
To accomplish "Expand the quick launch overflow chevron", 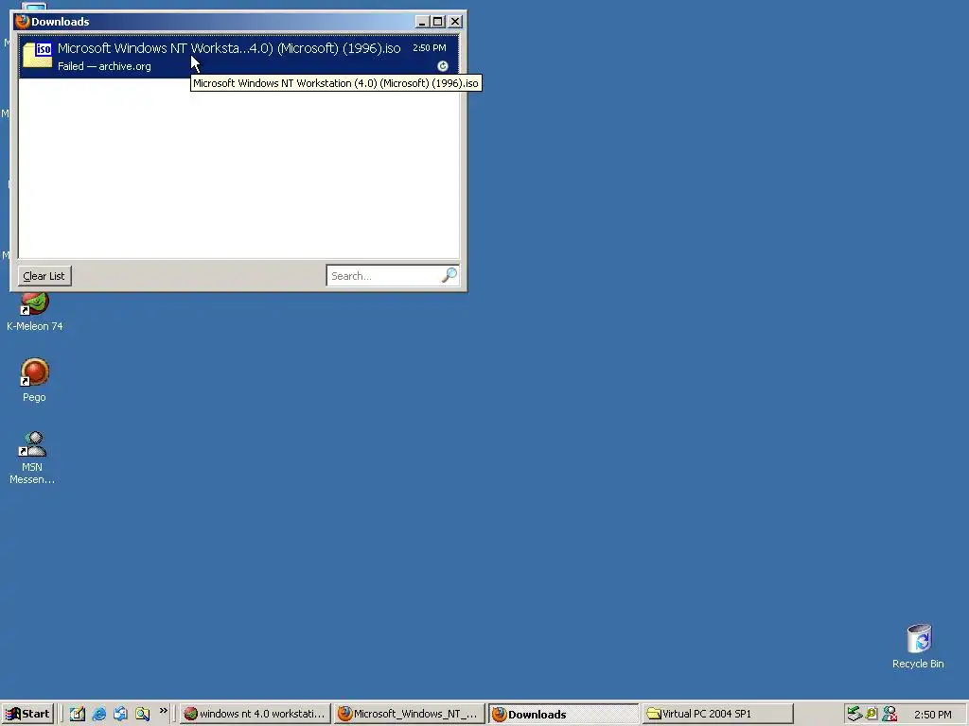I will [x=163, y=711].
